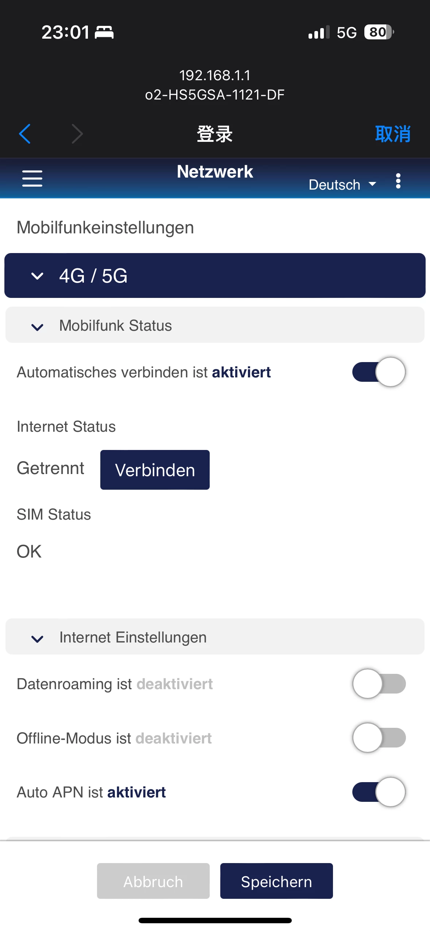The height and width of the screenshot is (932, 430).
Task: Collapse the Mobilfunk Status panel
Action: pos(38,326)
